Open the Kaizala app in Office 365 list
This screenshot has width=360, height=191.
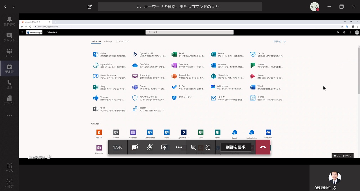(x=267, y=54)
